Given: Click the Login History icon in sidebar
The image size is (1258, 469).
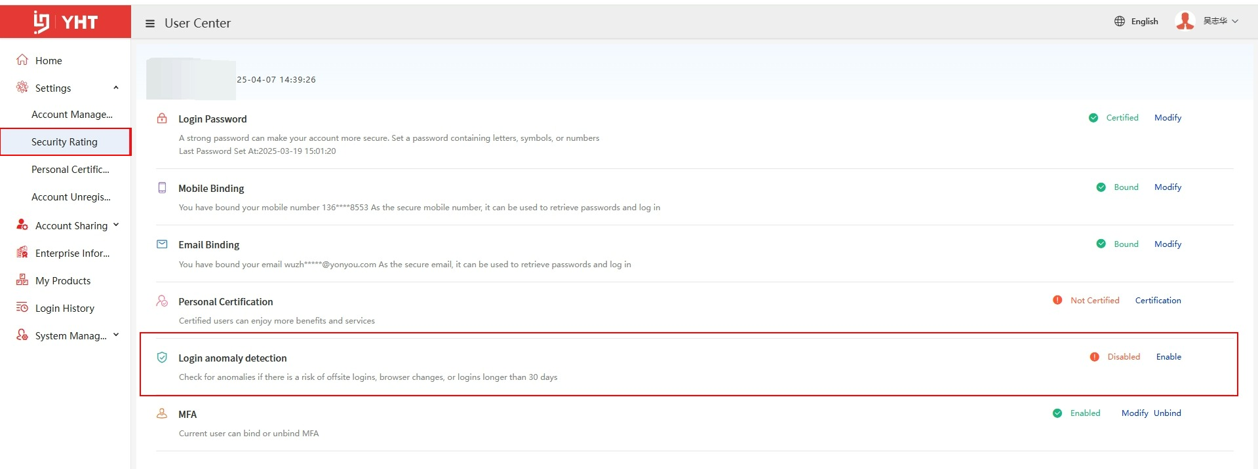Looking at the screenshot, I should 22,308.
